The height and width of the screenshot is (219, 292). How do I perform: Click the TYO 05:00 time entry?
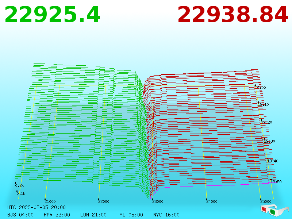coord(130,215)
